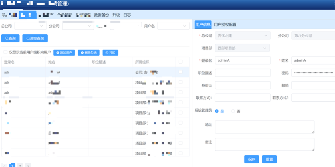Click the 密码 password field
Viewport: 335px width, 167px height.
click(x=313, y=73)
